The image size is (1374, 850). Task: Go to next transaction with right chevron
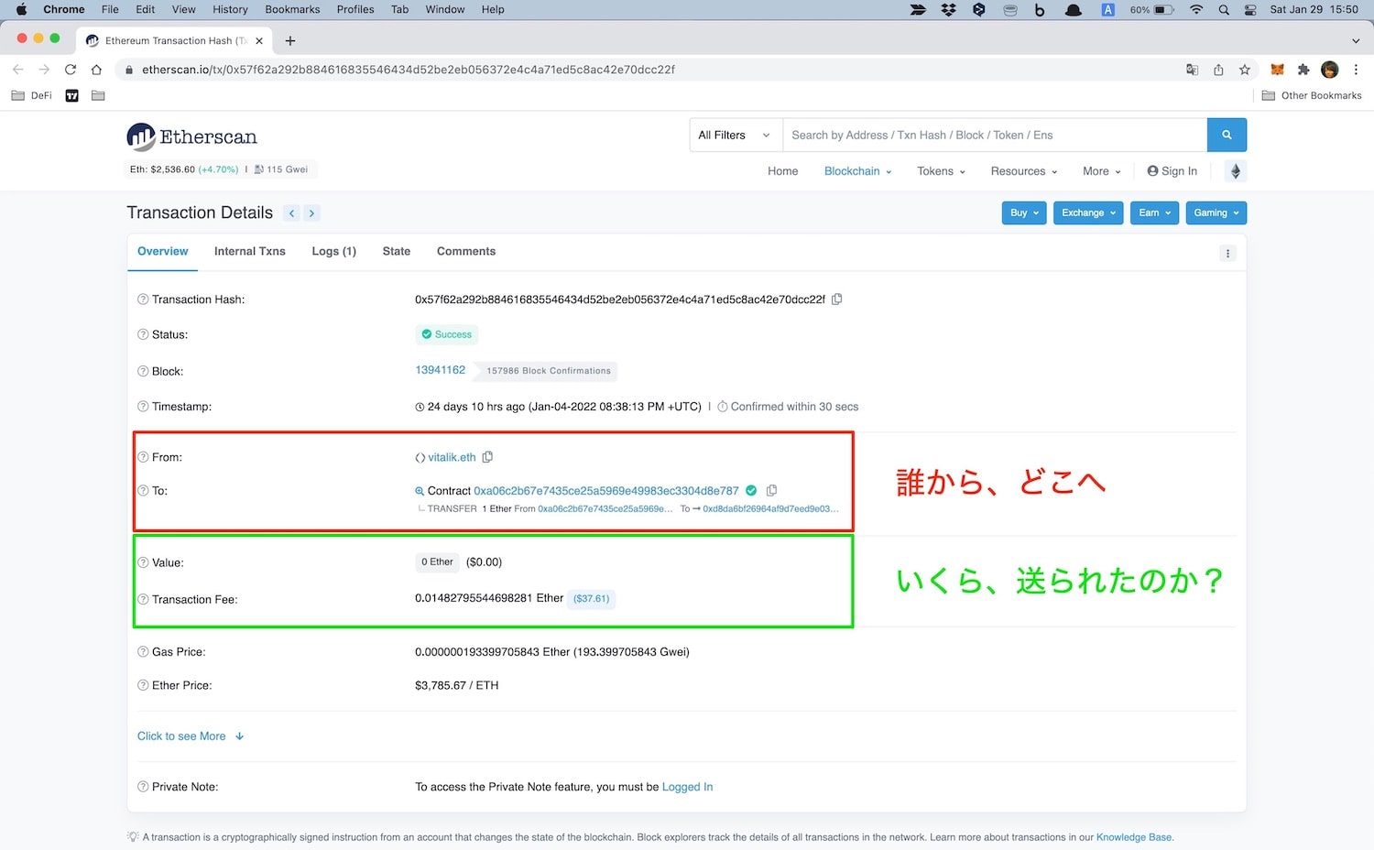311,213
